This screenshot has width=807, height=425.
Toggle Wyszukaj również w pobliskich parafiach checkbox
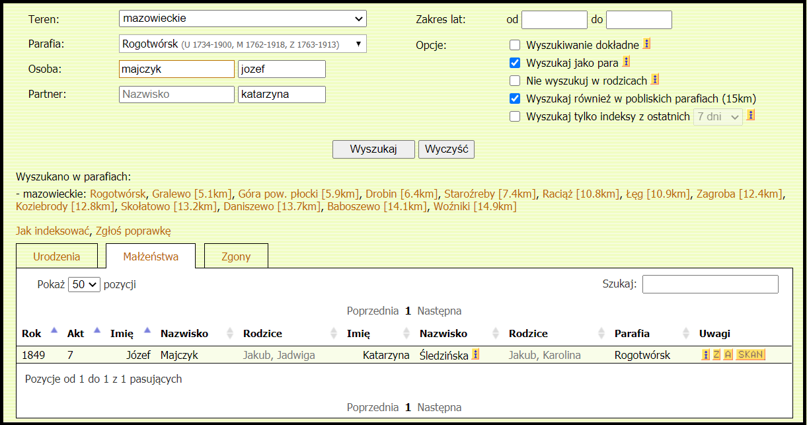(515, 99)
